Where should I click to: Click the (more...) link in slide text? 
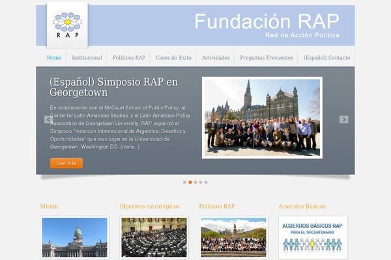pos(130,147)
